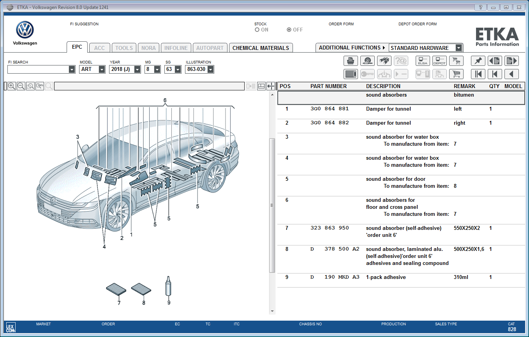Toggle the split layout view icon
This screenshot has width=529, height=337.
(x=261, y=86)
